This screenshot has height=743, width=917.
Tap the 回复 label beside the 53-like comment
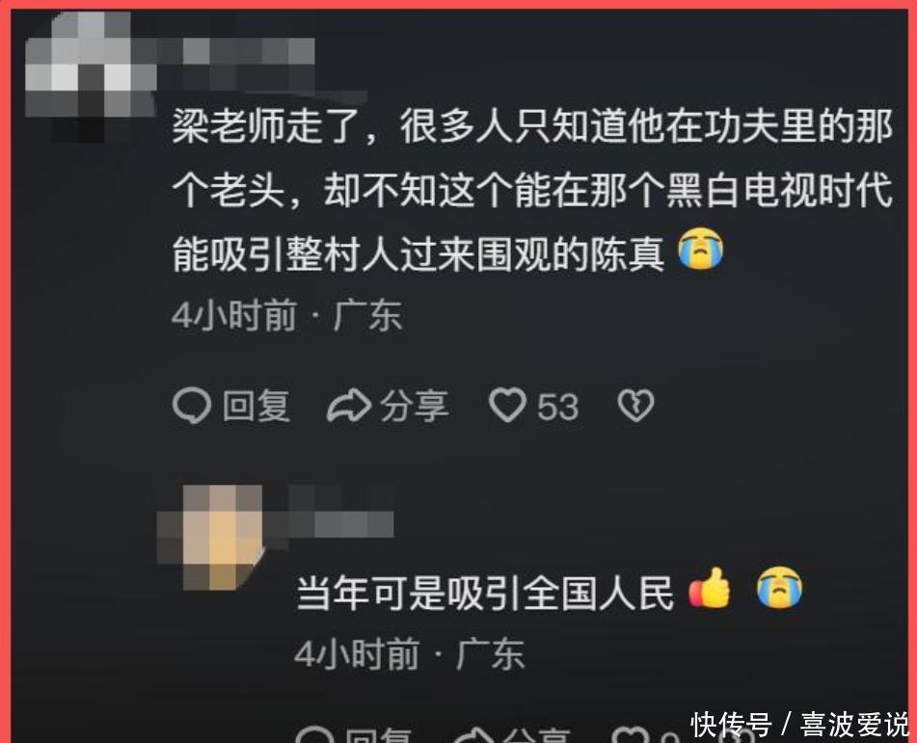point(256,406)
